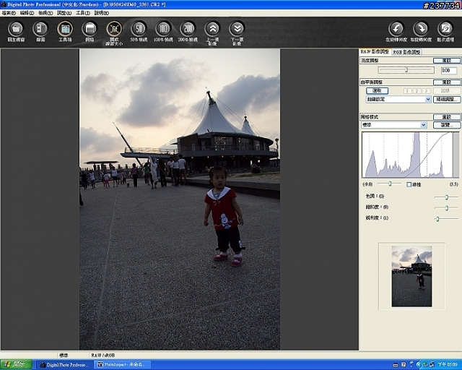Click picture style 瀏覽 browse button

447,125
